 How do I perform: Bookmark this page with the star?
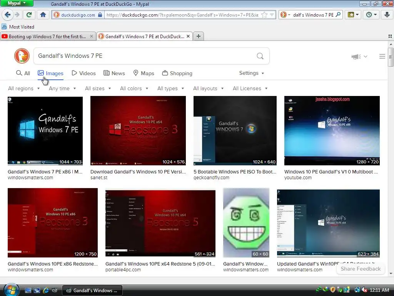point(264,15)
